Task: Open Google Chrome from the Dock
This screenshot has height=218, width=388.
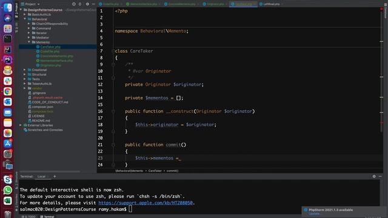Action: click(8, 91)
